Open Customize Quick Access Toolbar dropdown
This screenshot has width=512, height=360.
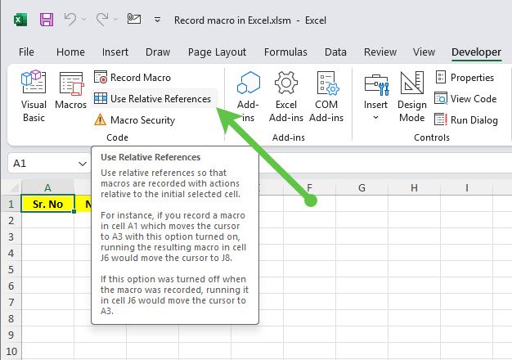[x=157, y=20]
